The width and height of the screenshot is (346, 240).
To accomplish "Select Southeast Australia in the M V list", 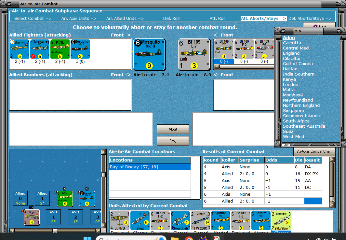I will click(x=304, y=126).
